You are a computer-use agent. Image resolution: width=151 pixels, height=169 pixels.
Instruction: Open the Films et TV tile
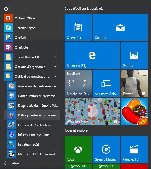[x=134, y=149]
